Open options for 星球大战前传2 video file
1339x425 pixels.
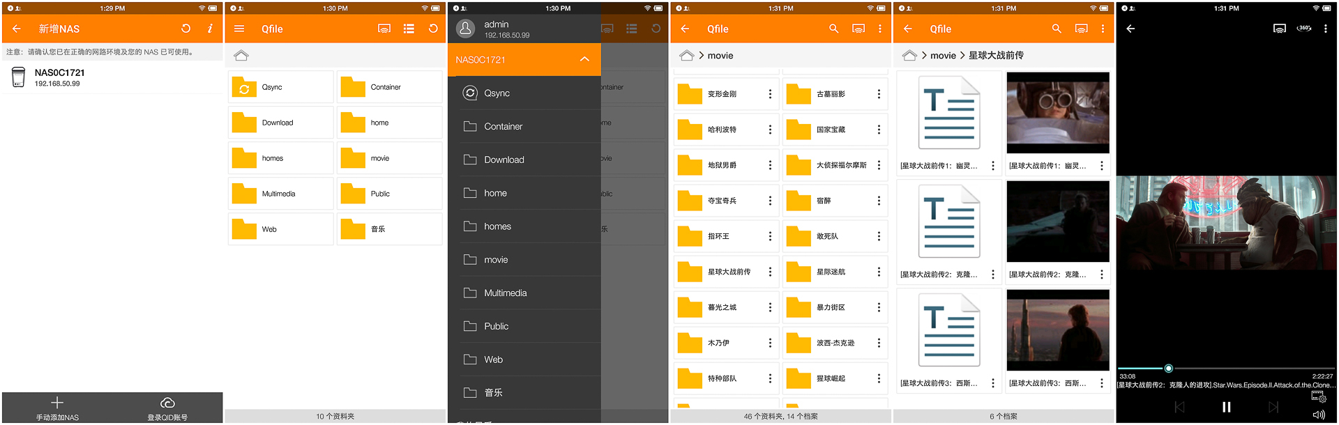tap(1102, 275)
